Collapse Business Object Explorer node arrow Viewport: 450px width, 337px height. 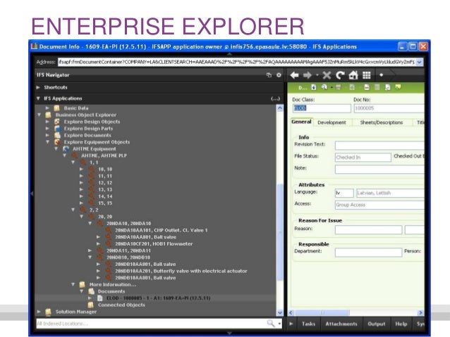[39, 115]
